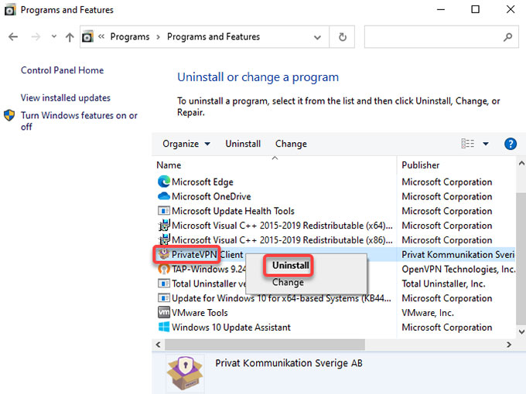
Task: Click the vertical scrollbar down arrow
Action: click(x=521, y=331)
